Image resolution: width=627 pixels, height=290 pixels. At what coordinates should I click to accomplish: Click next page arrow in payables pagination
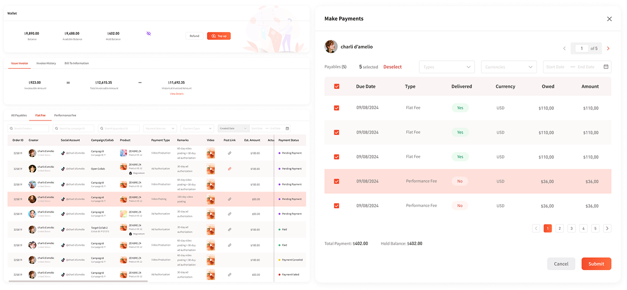coord(607,229)
